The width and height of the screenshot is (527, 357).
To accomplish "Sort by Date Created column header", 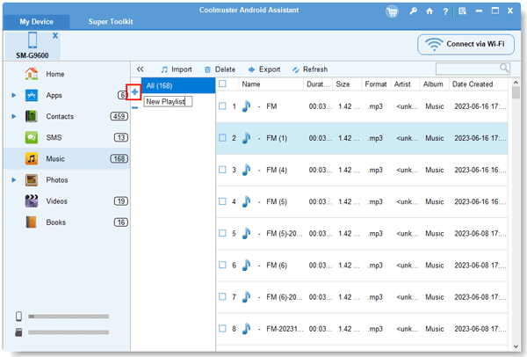I will (x=479, y=84).
